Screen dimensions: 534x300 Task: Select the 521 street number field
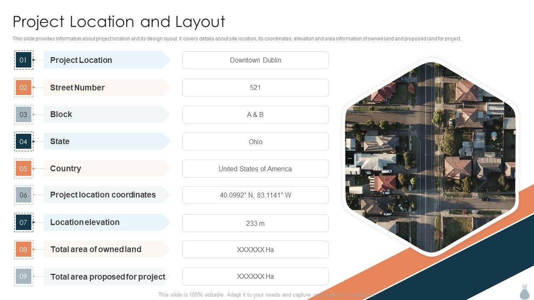click(x=255, y=88)
